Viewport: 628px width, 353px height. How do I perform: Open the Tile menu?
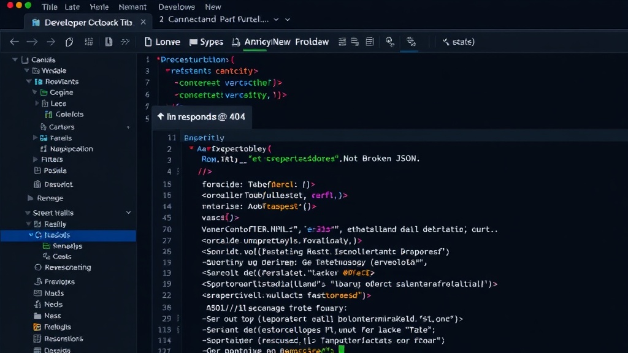coord(50,7)
